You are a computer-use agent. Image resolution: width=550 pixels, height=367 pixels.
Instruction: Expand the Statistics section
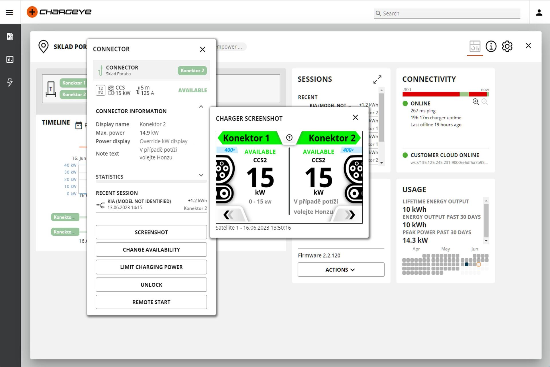pyautogui.click(x=201, y=175)
